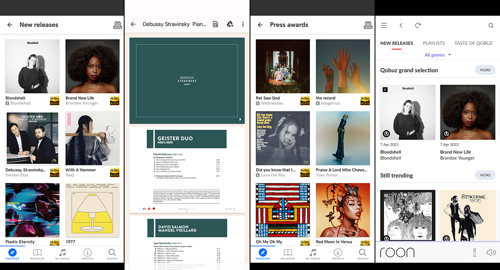Open the booklet viewer three-dot menu

pos(243,25)
